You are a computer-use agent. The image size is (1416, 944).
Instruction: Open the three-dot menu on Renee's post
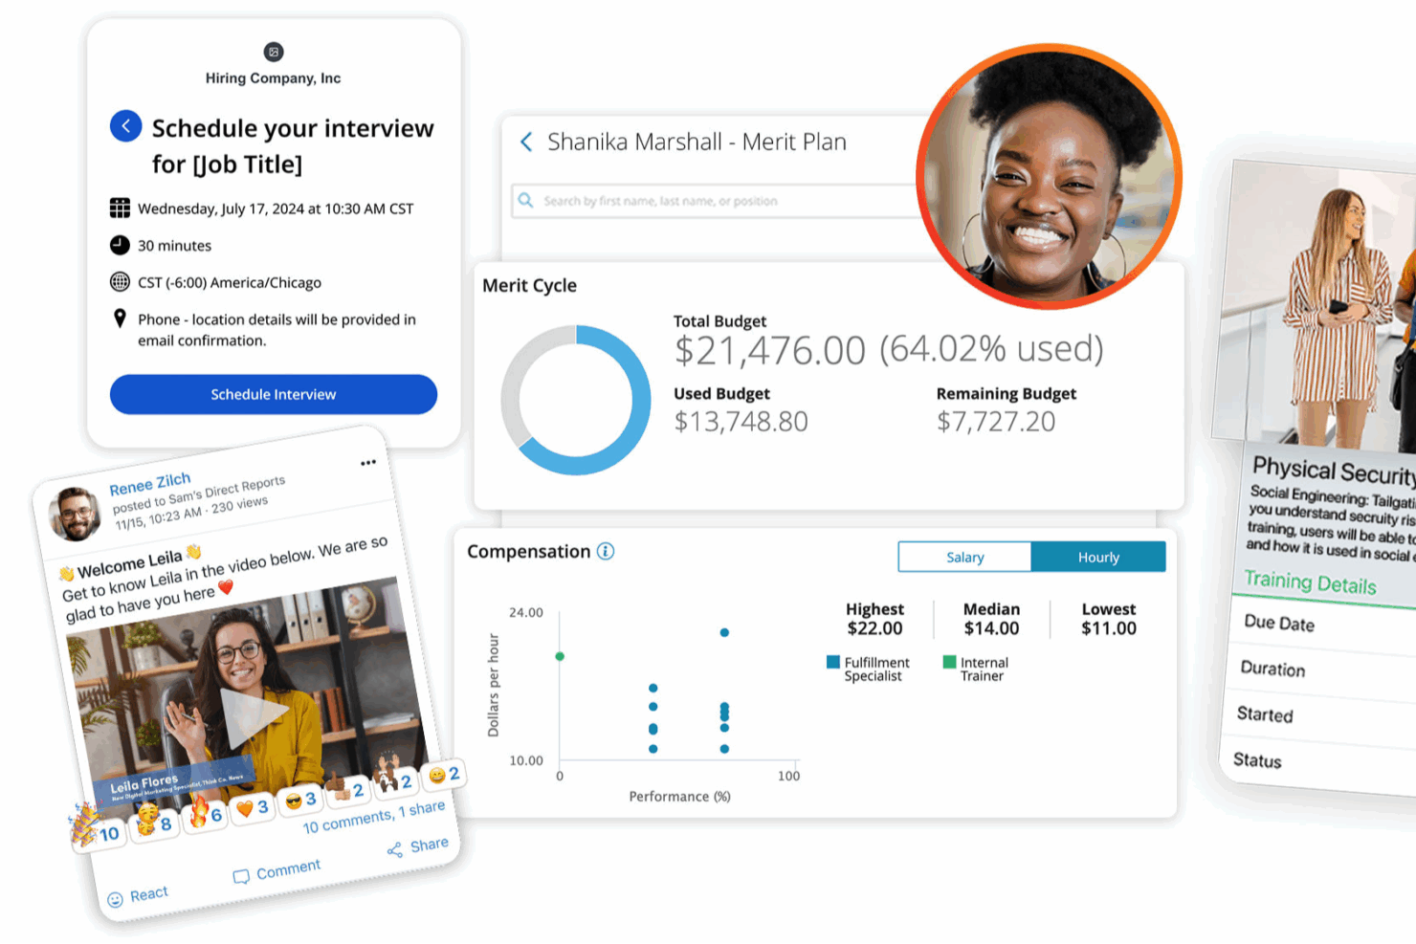(368, 463)
